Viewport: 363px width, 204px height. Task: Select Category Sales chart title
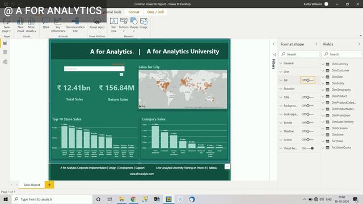click(x=154, y=119)
